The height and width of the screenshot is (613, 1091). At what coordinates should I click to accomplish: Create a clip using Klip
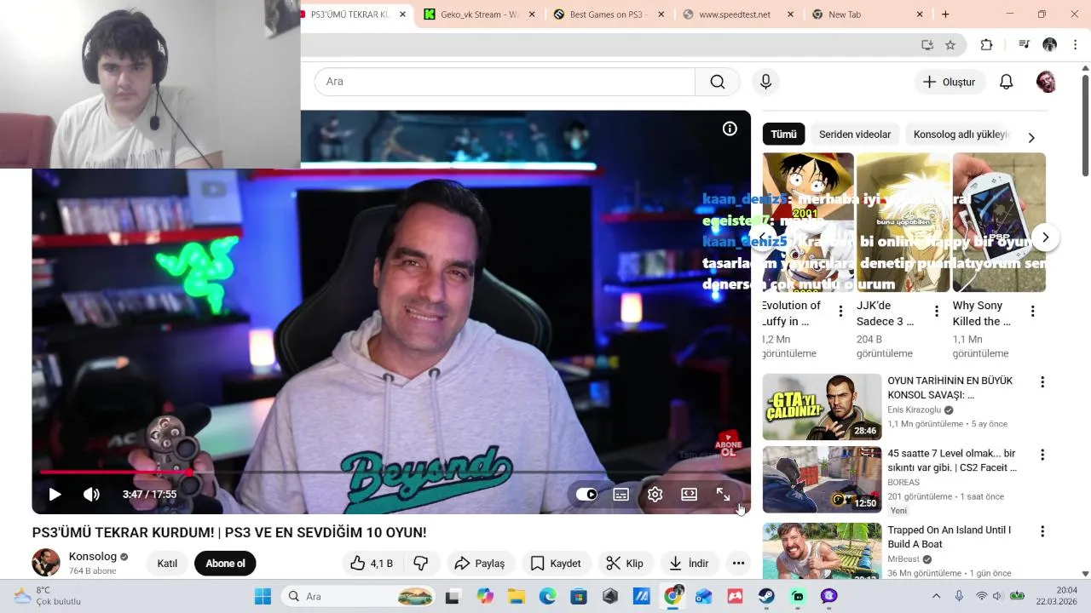(x=625, y=564)
